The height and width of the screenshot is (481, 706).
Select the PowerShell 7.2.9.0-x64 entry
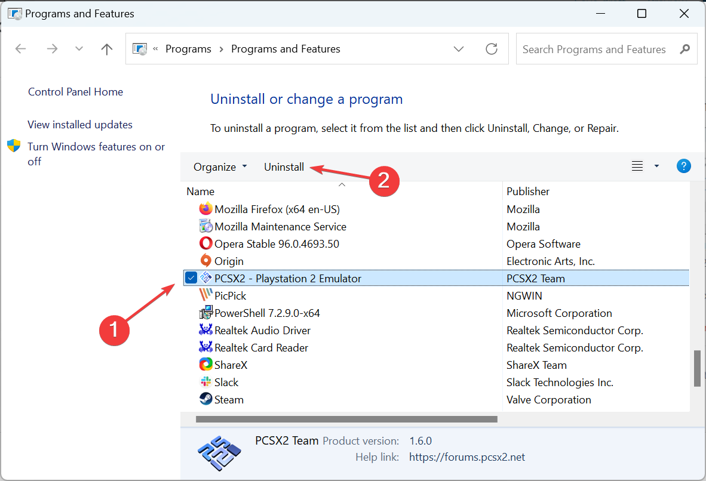(267, 313)
